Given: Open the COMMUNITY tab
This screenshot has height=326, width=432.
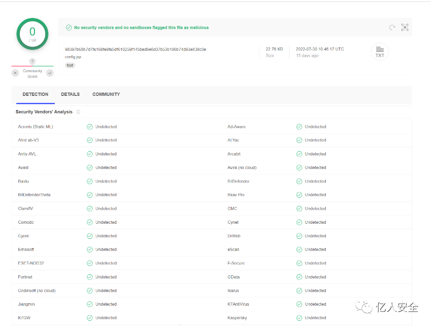Looking at the screenshot, I should [x=106, y=94].
